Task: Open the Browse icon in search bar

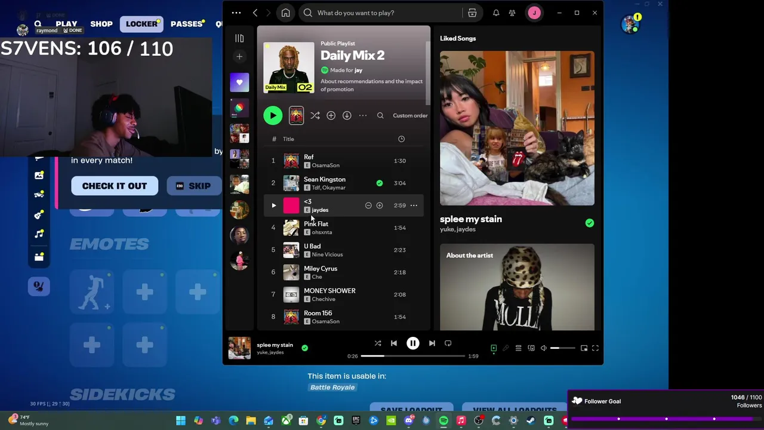Action: tap(472, 13)
